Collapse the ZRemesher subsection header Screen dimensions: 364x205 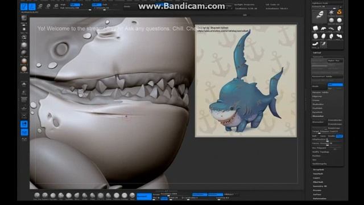pyautogui.click(x=318, y=116)
